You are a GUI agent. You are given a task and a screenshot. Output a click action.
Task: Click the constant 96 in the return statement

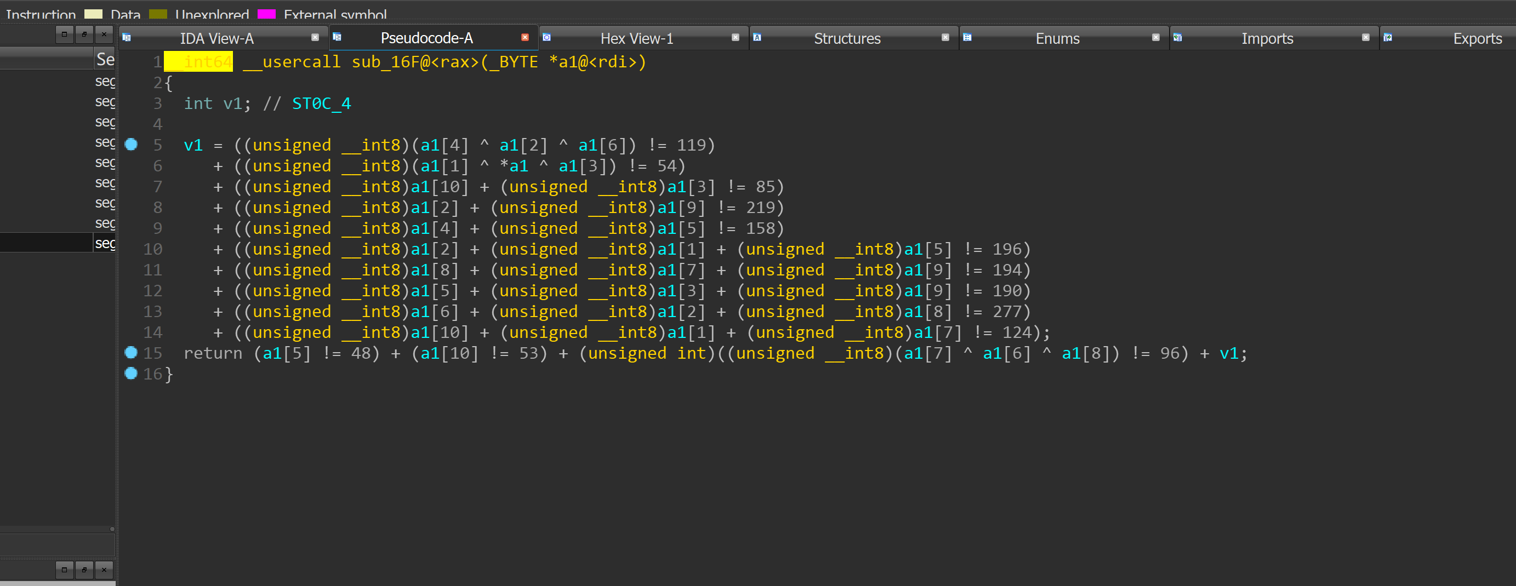tap(1170, 353)
